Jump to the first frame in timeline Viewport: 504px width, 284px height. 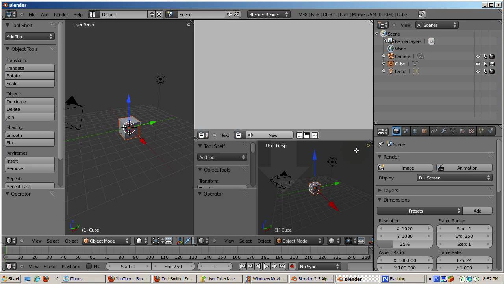243,267
